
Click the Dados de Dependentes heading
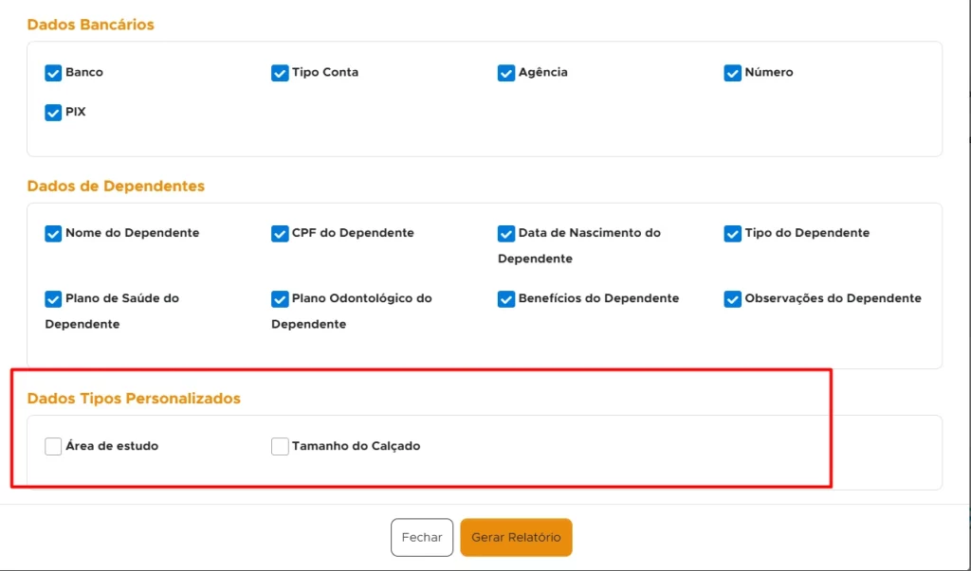[116, 187]
